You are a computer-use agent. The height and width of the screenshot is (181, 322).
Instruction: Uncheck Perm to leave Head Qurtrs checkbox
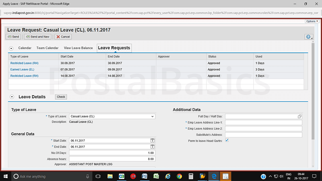pos(227,140)
